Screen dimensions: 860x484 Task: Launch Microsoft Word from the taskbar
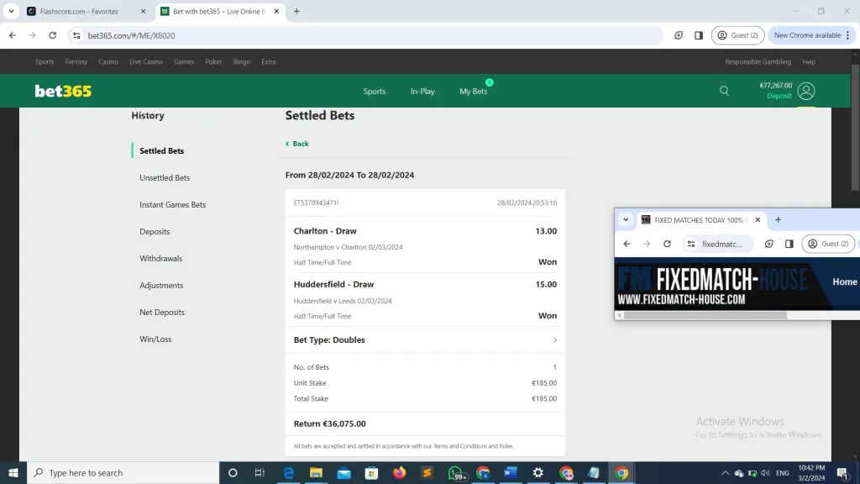coord(511,473)
